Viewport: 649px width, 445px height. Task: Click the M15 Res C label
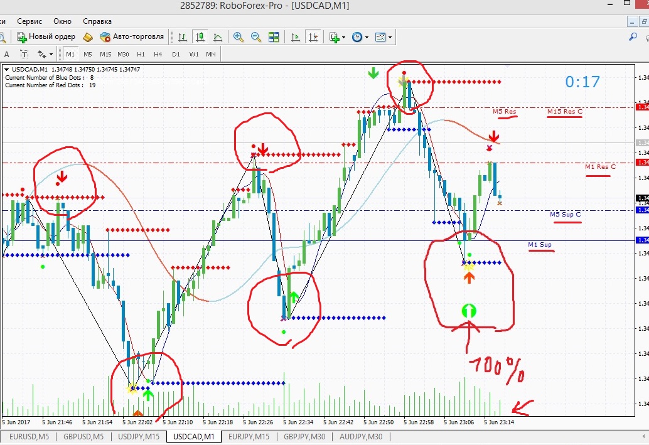pyautogui.click(x=564, y=111)
